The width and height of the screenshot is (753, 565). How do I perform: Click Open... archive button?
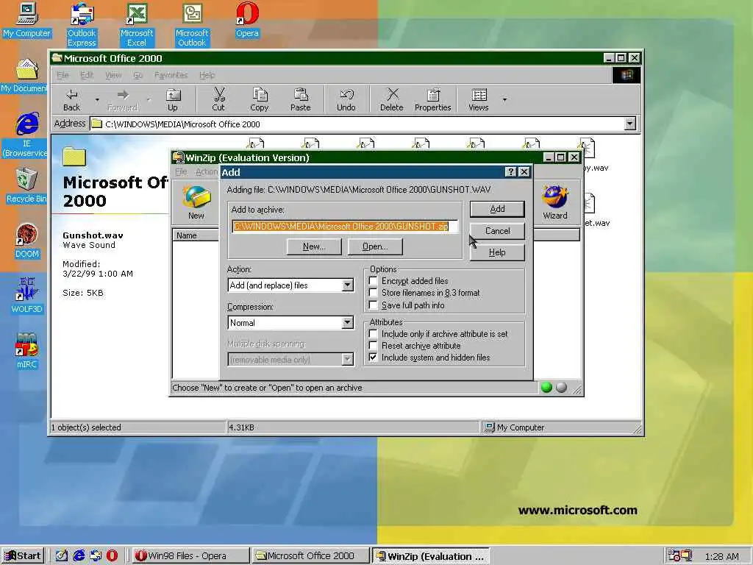(375, 246)
